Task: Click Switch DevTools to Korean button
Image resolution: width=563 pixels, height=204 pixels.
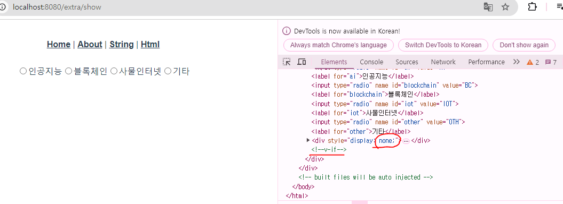Action: click(x=443, y=45)
